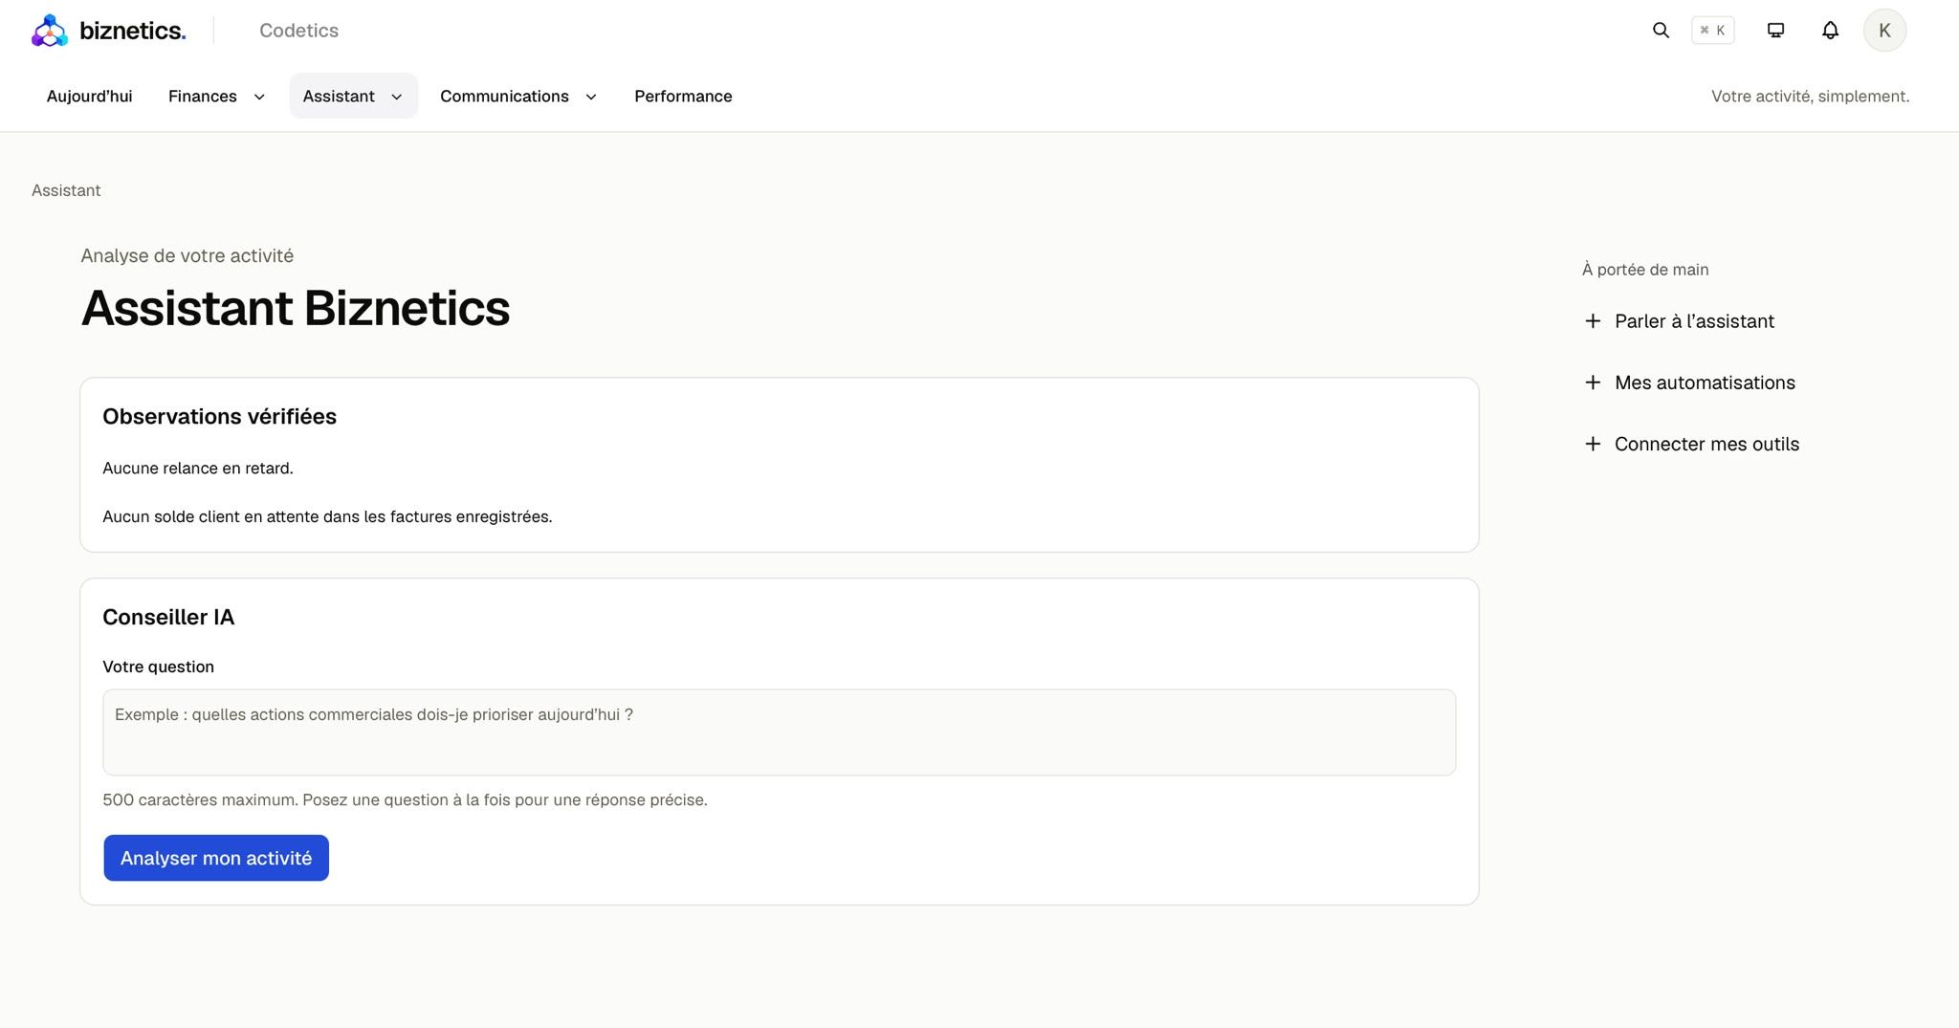The image size is (1959, 1028).
Task: Expand the Assistant chevron arrow
Action: point(396,97)
